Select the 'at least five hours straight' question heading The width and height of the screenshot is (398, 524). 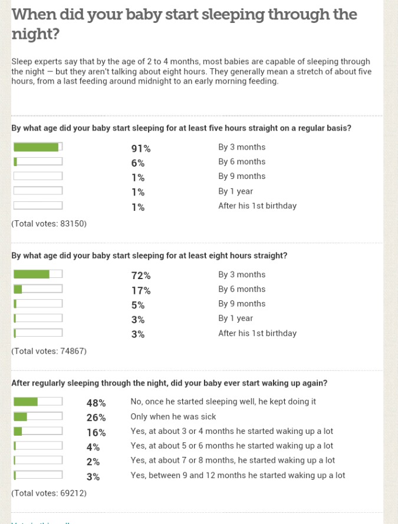pyautogui.click(x=182, y=128)
